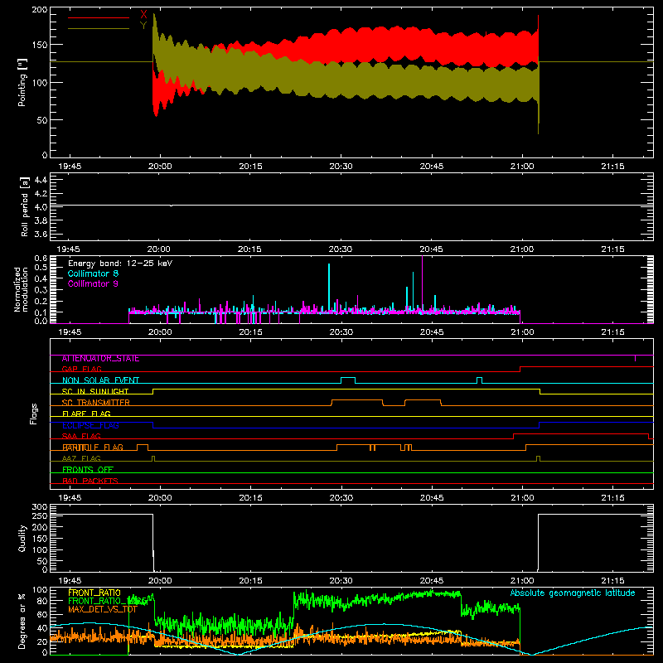Click the '4.4' tick on Roll period axis

(40, 180)
